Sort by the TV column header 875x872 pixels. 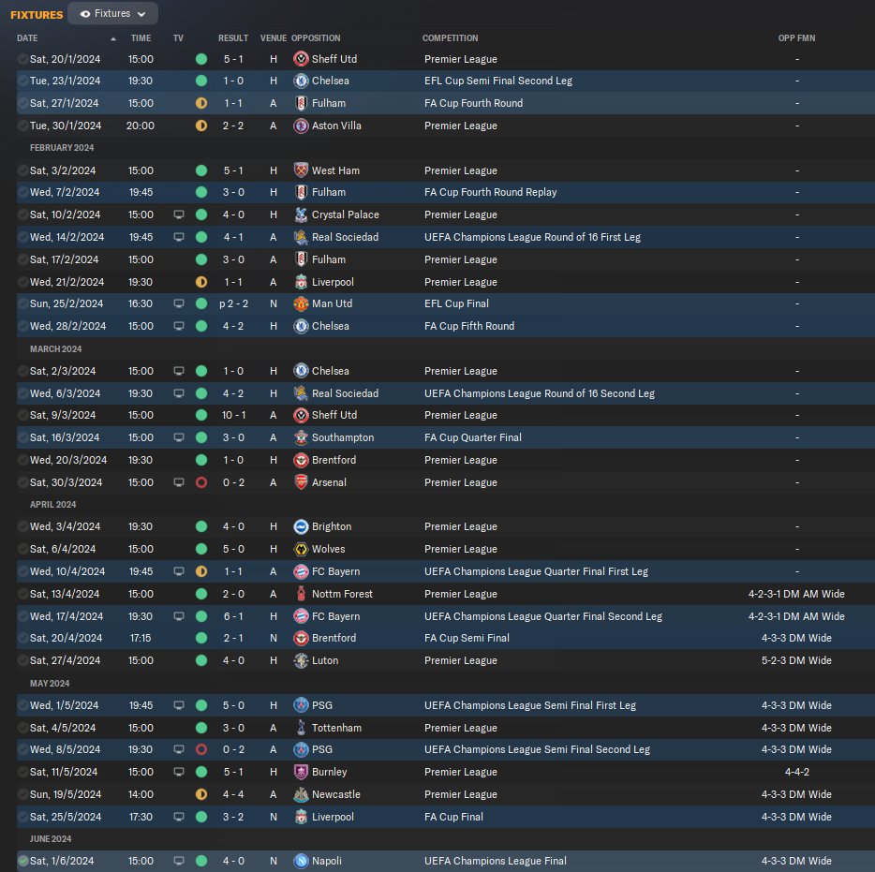coord(178,38)
